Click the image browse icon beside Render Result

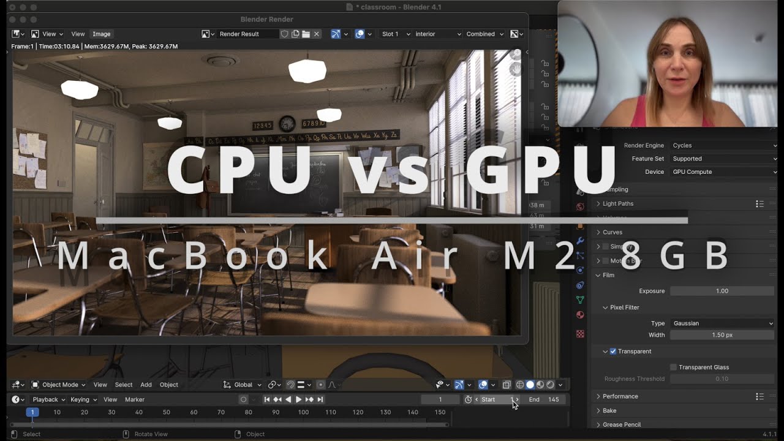pos(208,34)
